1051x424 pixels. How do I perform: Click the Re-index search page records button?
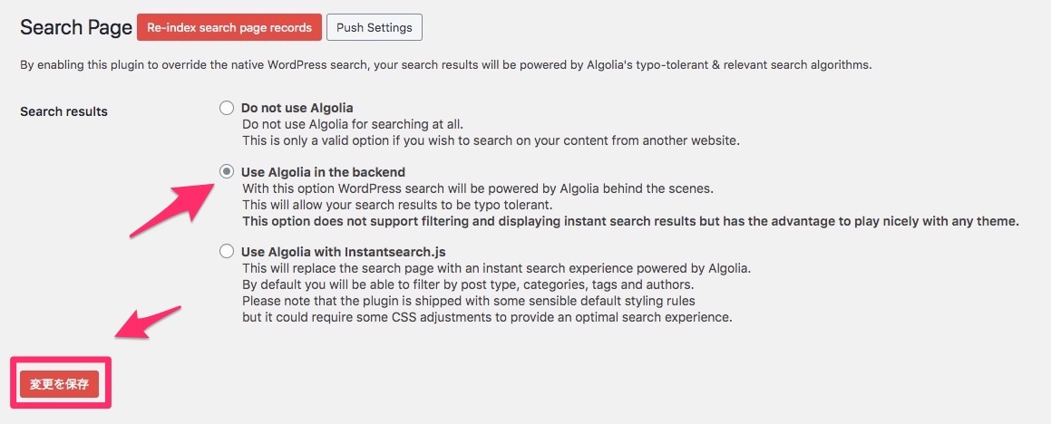coord(229,27)
